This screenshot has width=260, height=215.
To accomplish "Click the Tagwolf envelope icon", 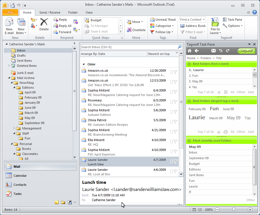I will 214,51.
